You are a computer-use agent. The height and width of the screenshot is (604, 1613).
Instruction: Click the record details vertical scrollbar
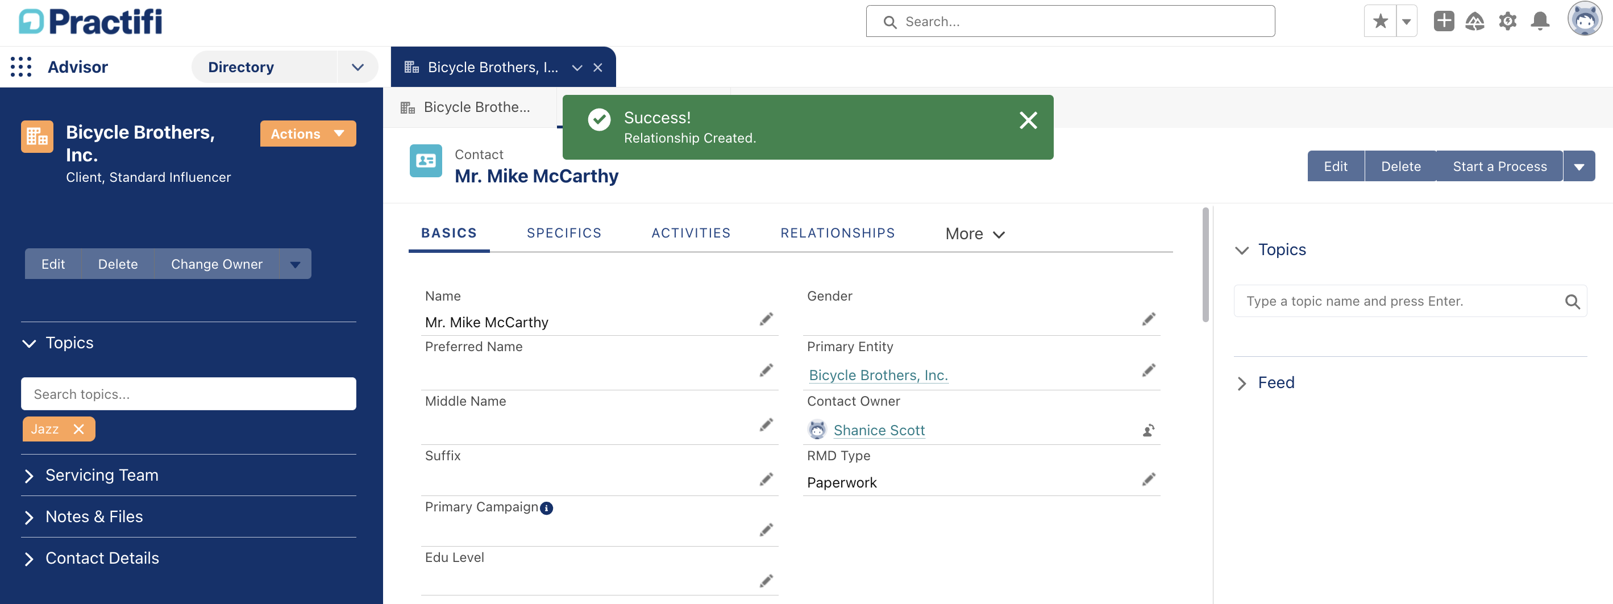coord(1205,265)
